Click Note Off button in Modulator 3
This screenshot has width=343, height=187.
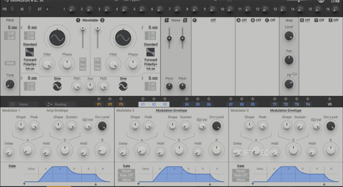(x=241, y=175)
